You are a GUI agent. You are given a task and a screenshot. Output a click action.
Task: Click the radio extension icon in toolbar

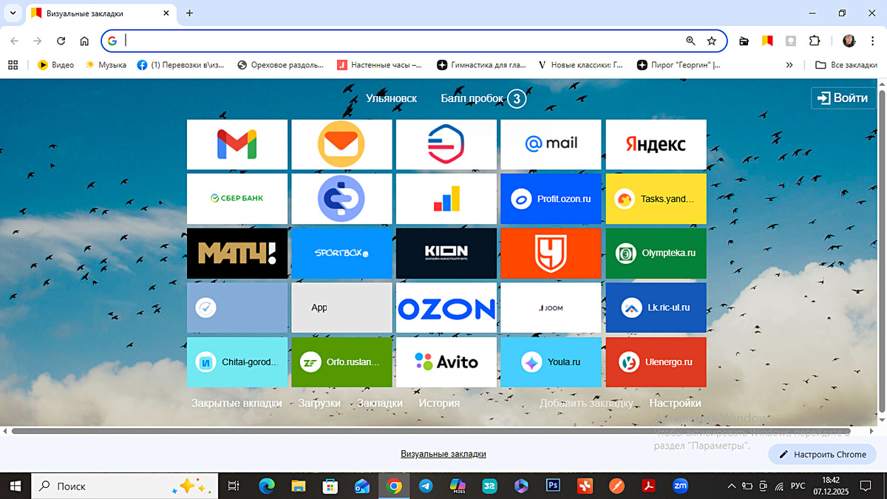pyautogui.click(x=744, y=41)
